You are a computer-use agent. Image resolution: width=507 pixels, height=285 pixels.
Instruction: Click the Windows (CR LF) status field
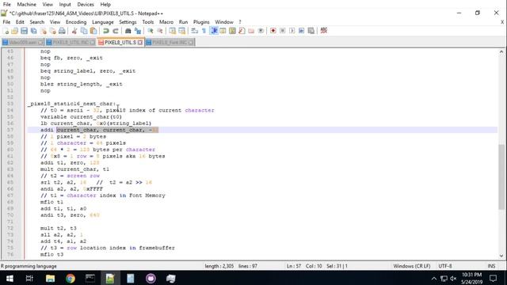point(412,266)
